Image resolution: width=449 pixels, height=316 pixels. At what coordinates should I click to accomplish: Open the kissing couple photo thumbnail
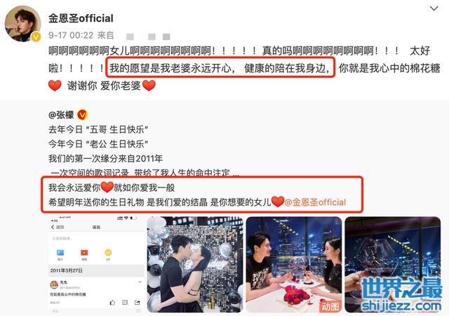(x=195, y=264)
